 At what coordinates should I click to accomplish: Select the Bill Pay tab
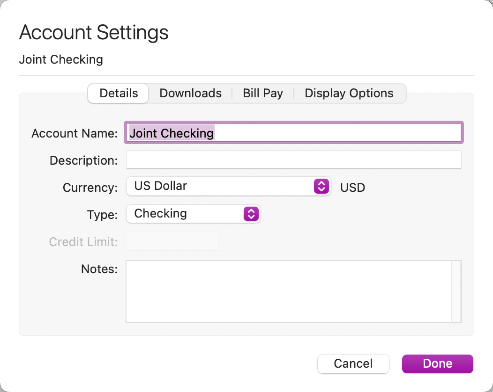(x=263, y=93)
